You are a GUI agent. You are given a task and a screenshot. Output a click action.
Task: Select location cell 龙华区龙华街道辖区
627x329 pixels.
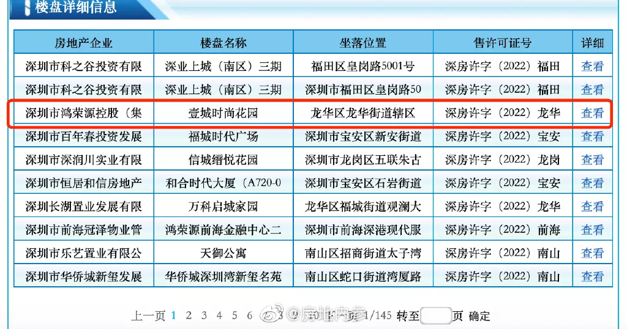(x=362, y=113)
